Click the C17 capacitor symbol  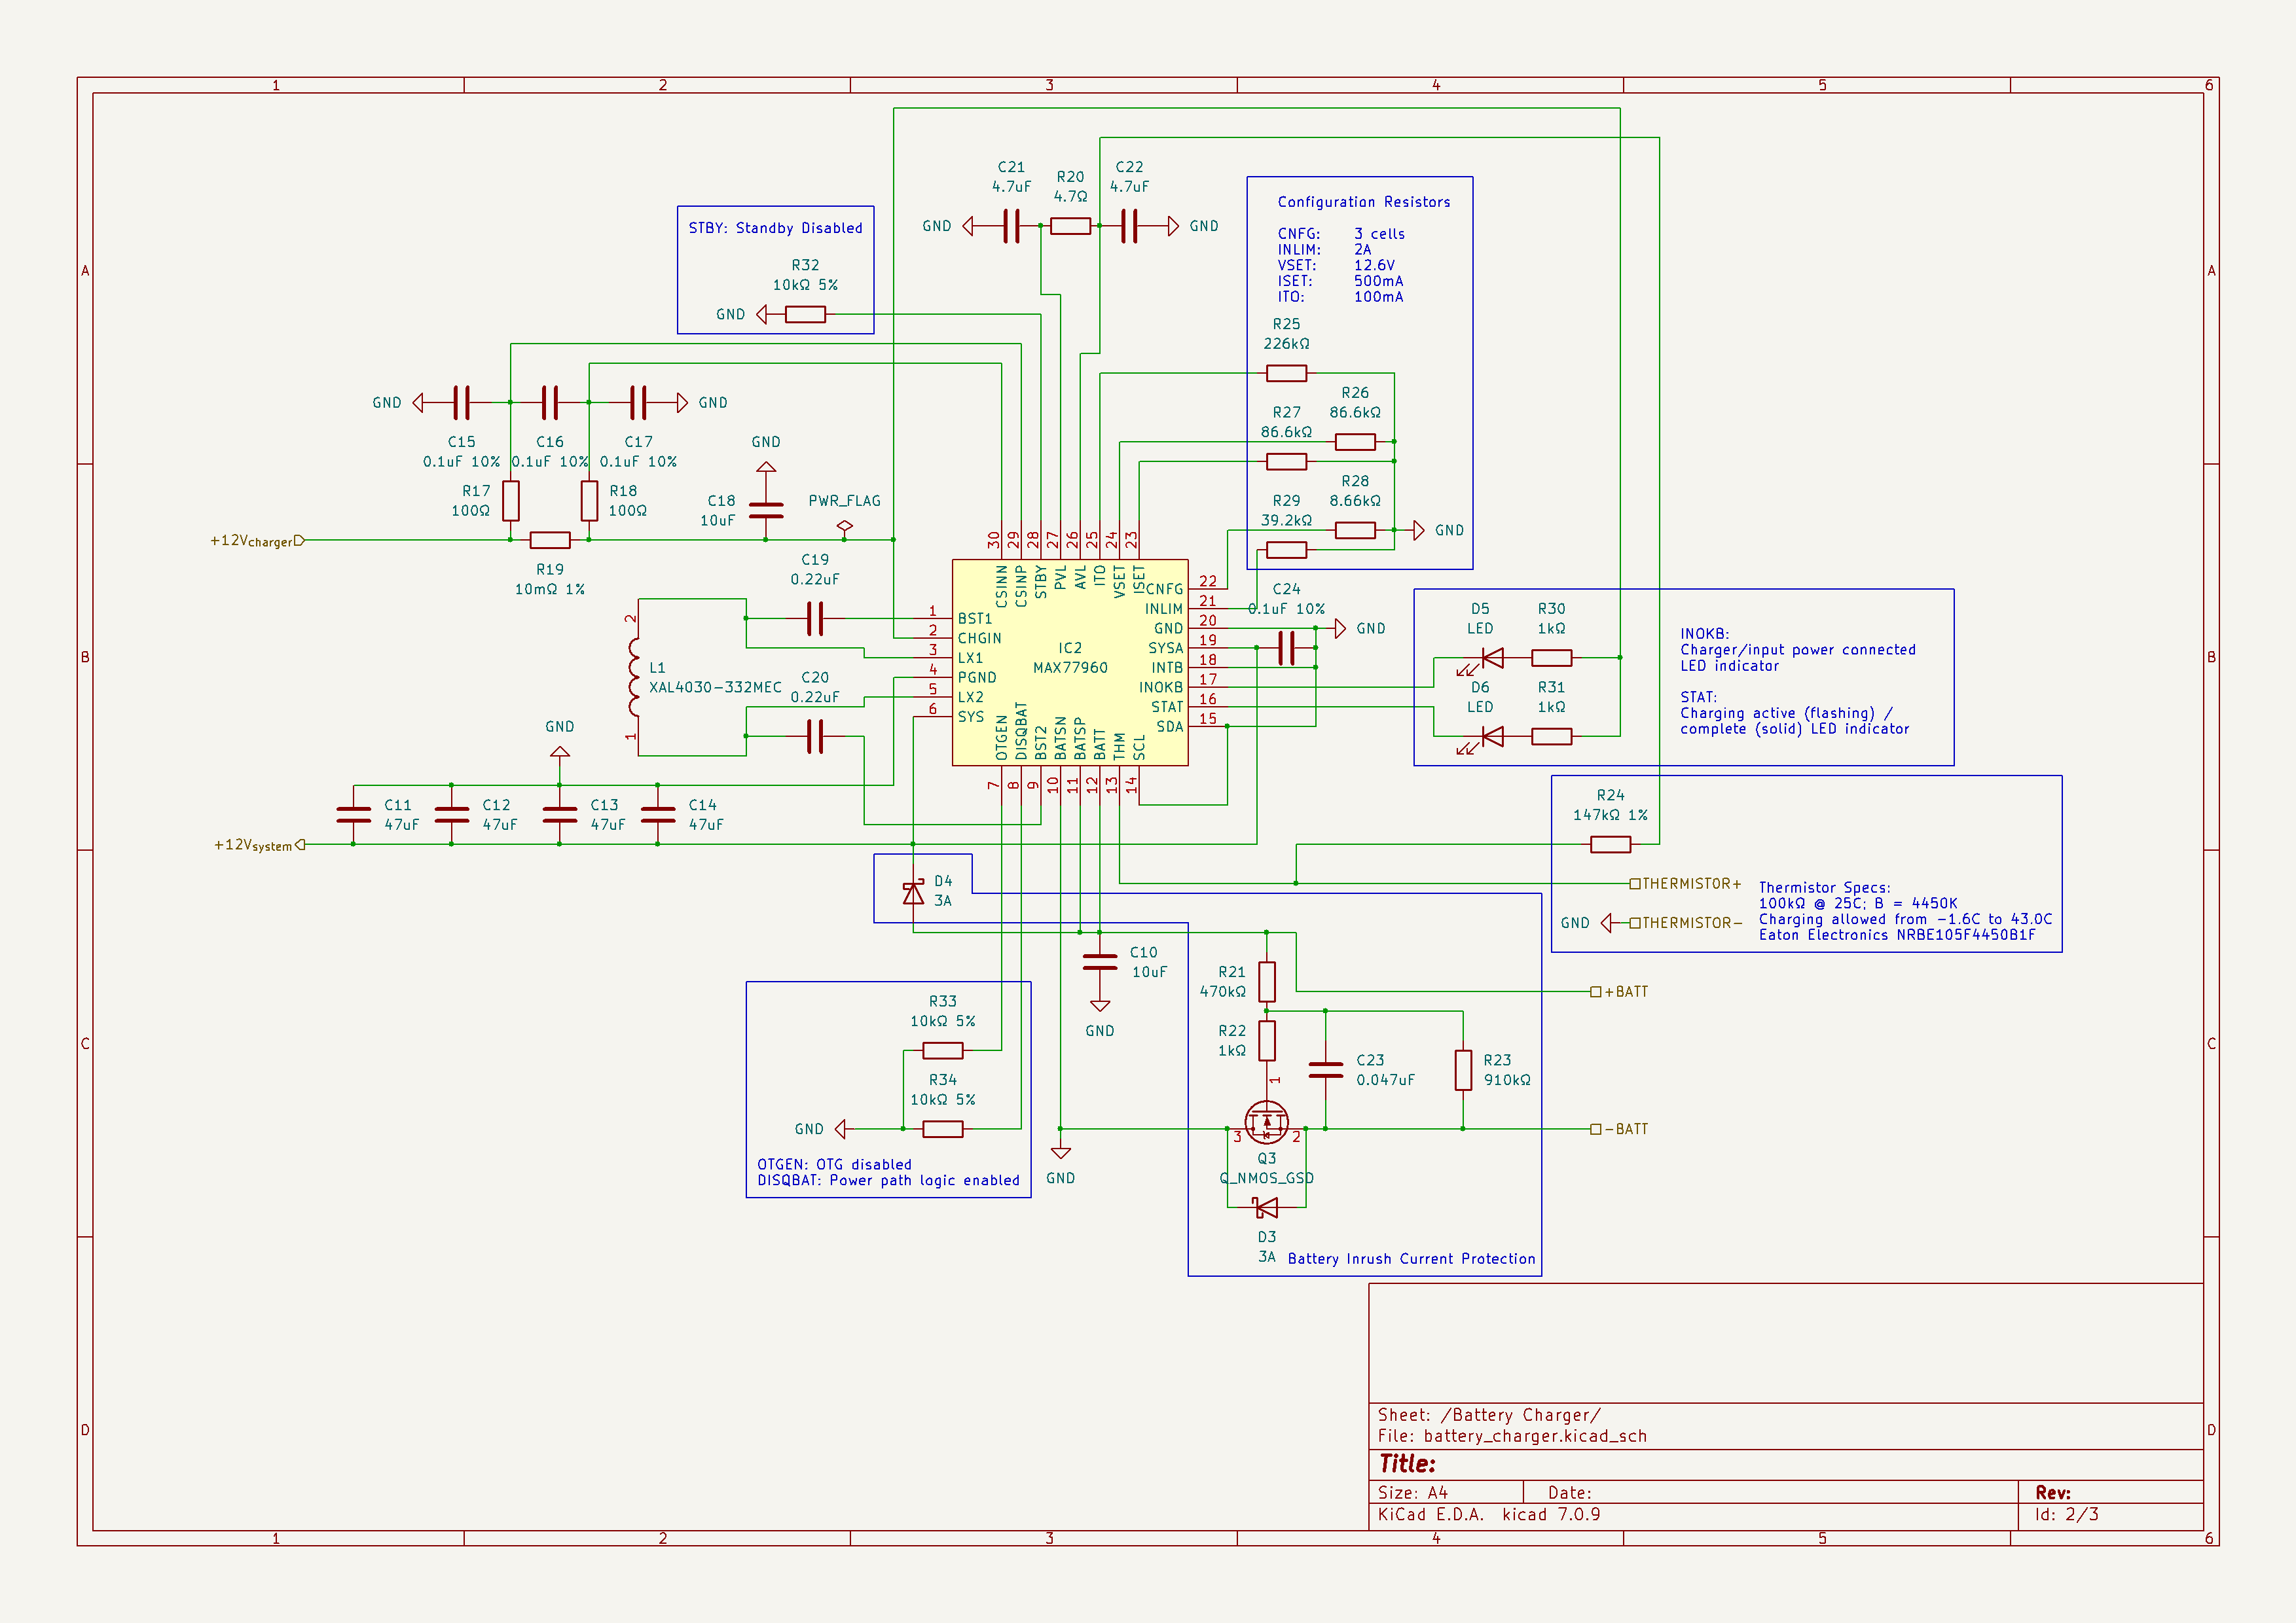638,402
